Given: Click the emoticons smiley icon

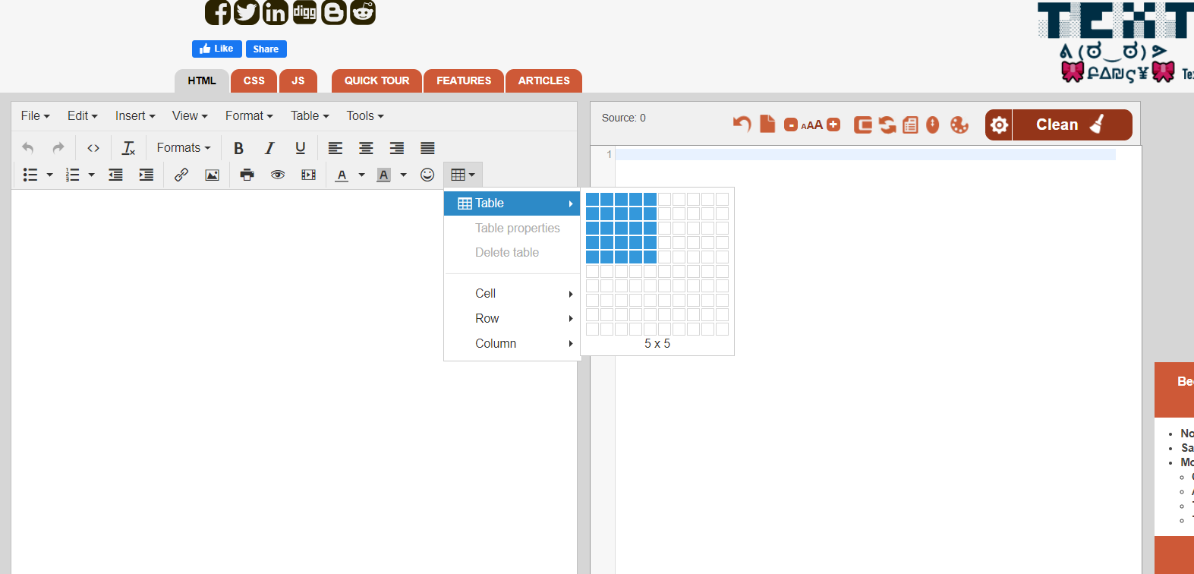Looking at the screenshot, I should (427, 175).
